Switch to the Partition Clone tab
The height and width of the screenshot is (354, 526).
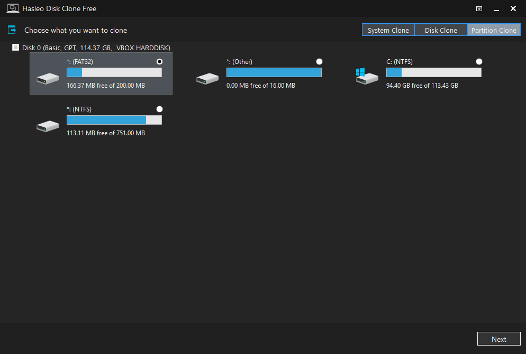494,30
